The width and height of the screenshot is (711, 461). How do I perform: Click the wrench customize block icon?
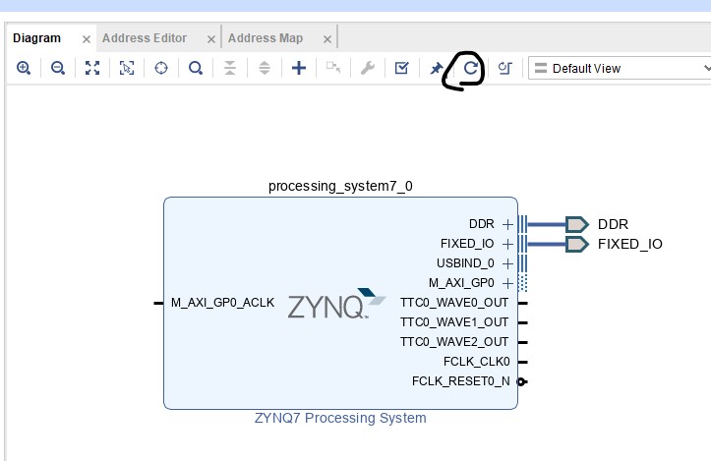coord(368,69)
